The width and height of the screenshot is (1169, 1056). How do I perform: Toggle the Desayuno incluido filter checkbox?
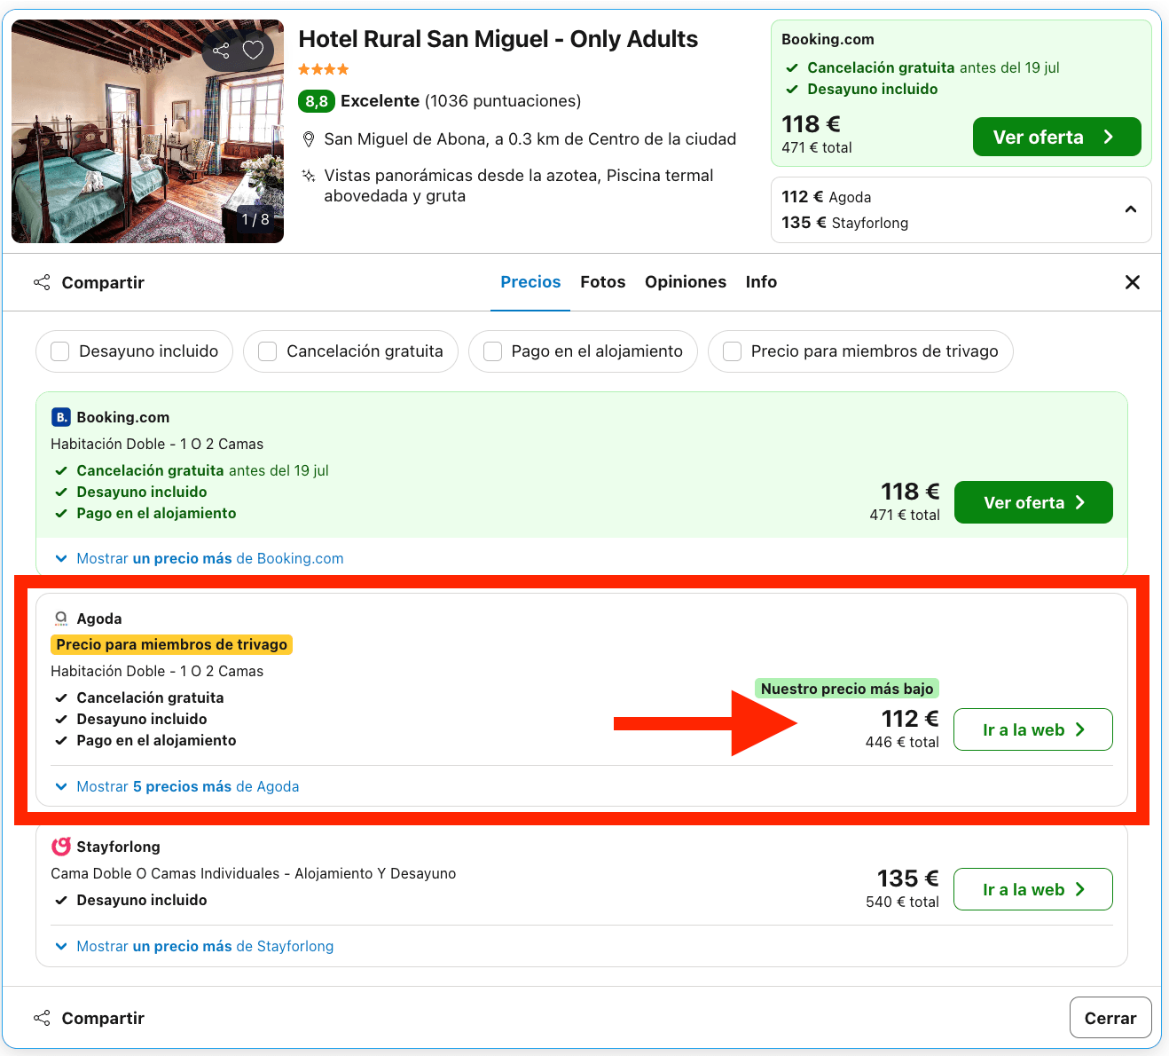pyautogui.click(x=60, y=351)
